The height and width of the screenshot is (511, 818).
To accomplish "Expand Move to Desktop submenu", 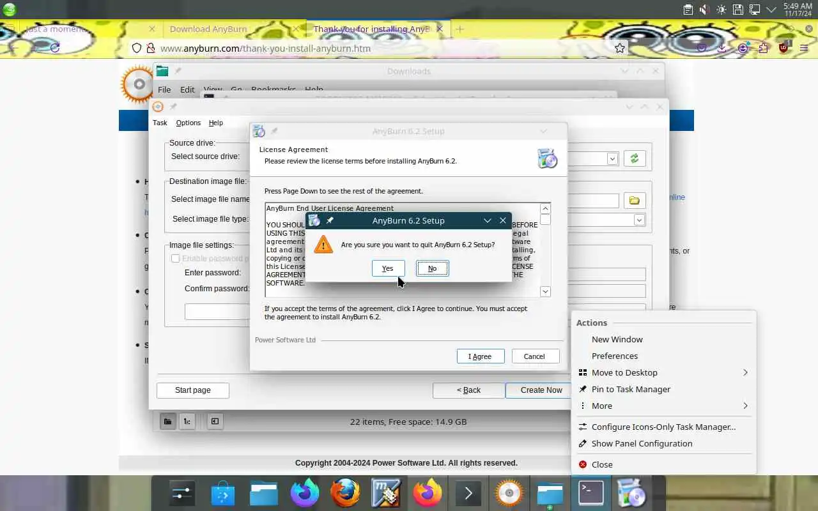I will point(663,372).
